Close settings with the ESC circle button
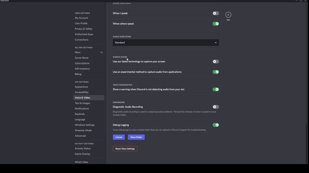This screenshot has width=309, height=173. pos(228,15)
